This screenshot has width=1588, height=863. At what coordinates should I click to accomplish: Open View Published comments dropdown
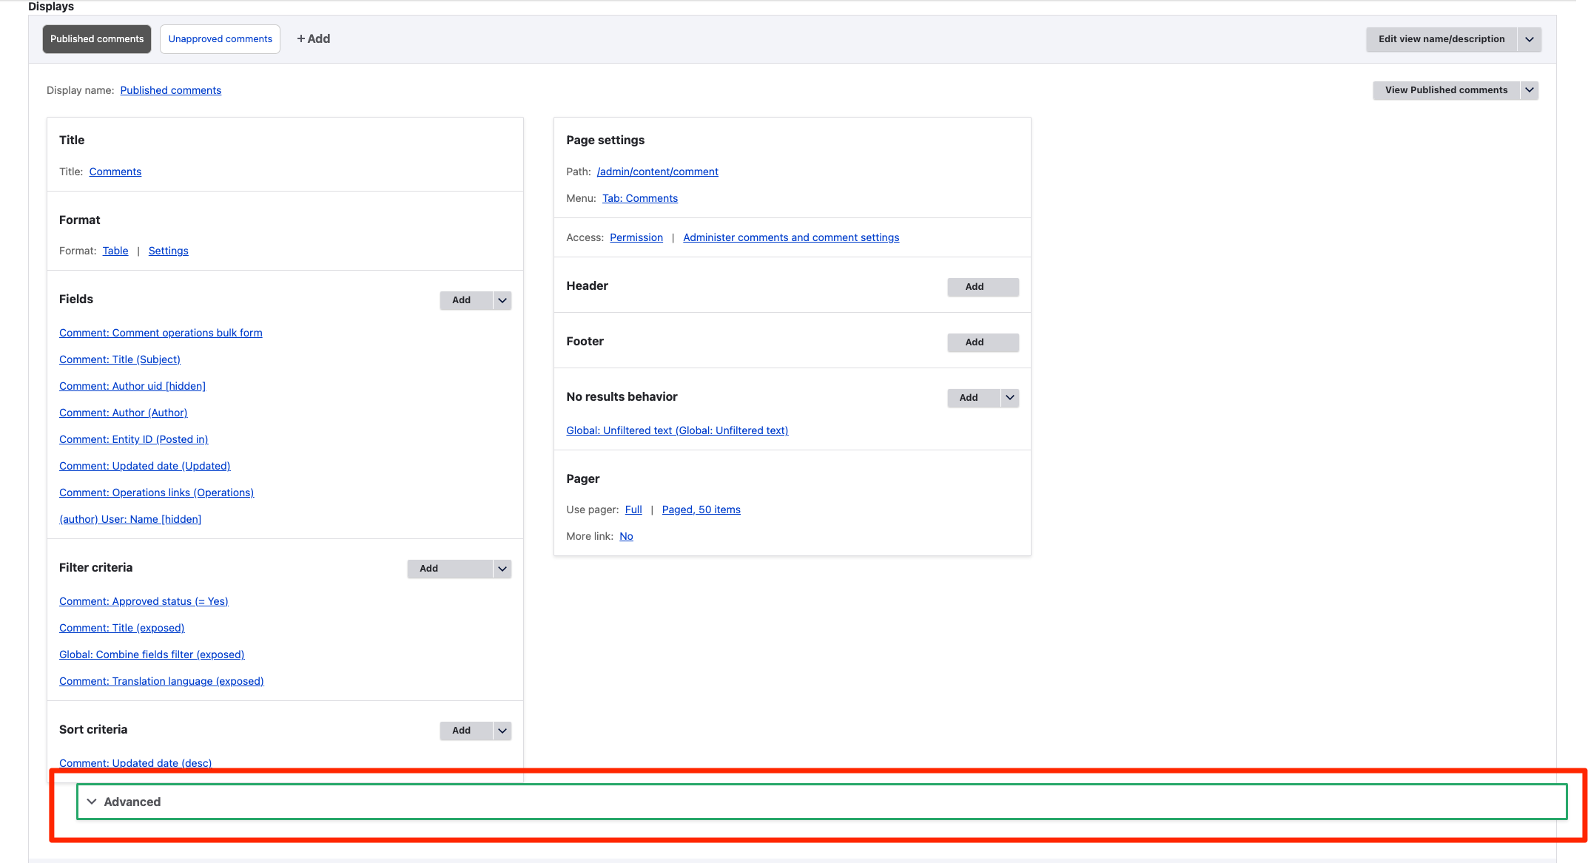(x=1530, y=89)
